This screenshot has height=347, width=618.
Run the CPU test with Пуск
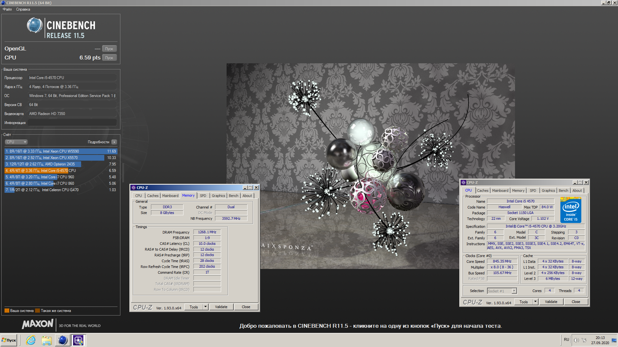tap(109, 58)
